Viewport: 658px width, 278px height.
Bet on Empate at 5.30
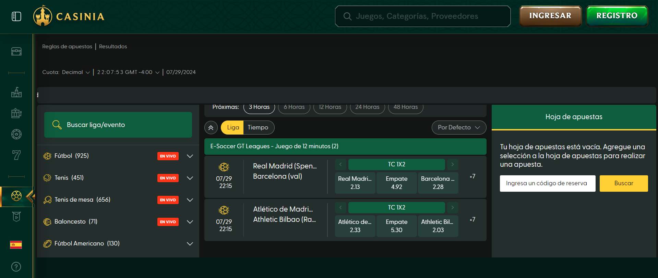397,226
